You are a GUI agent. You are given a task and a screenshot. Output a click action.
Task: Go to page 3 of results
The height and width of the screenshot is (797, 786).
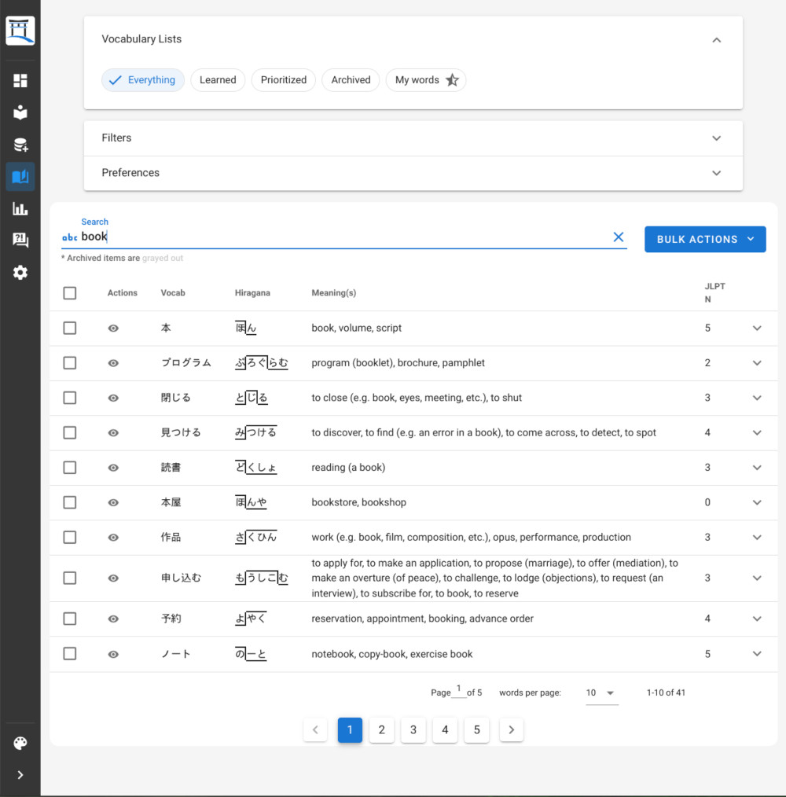(413, 730)
